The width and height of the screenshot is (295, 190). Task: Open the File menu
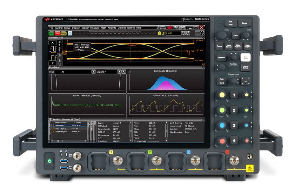[x=51, y=28]
